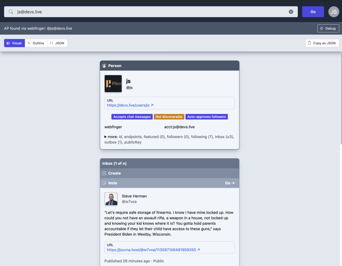Screen dimensions: 342x266
Task: Open the js profile picture thumbnail
Action: click(x=113, y=84)
